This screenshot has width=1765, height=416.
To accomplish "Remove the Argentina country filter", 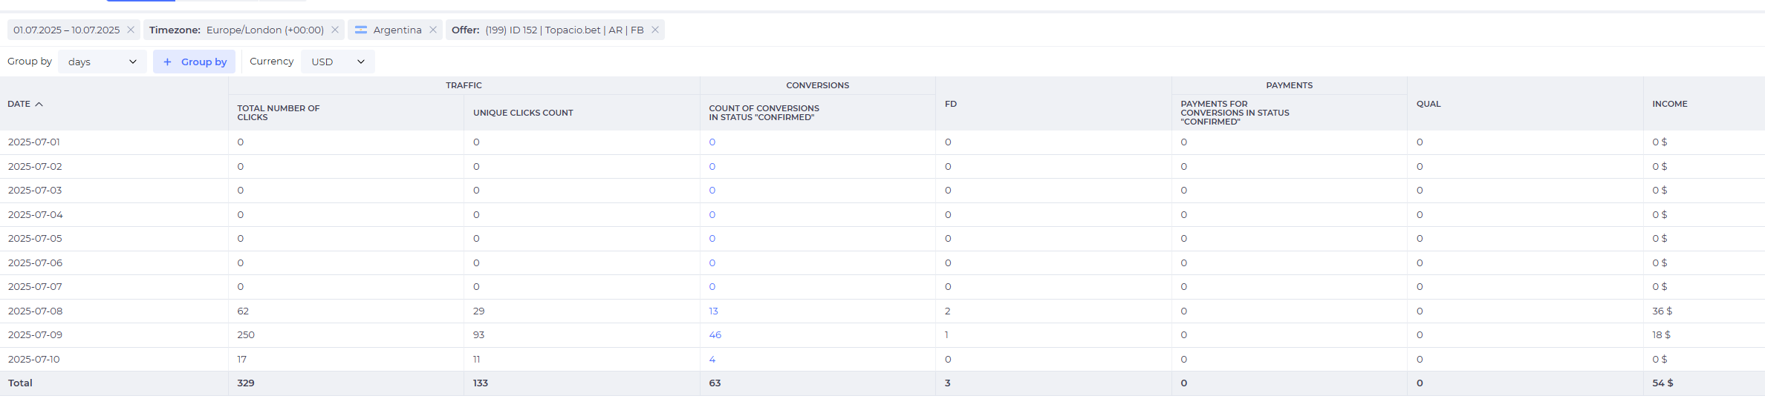I will coord(433,30).
